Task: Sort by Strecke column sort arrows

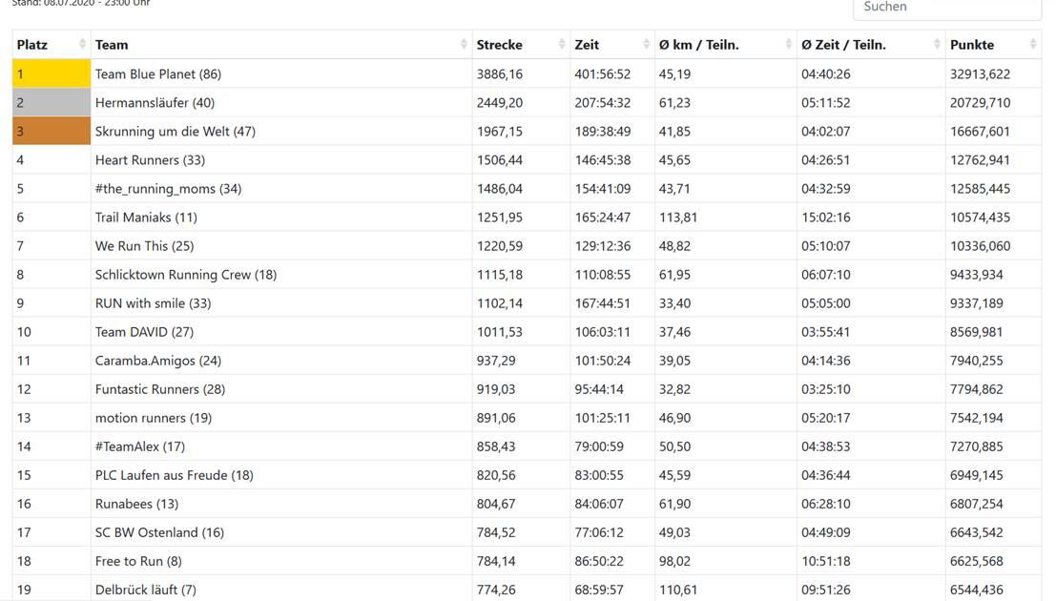Action: [x=562, y=45]
